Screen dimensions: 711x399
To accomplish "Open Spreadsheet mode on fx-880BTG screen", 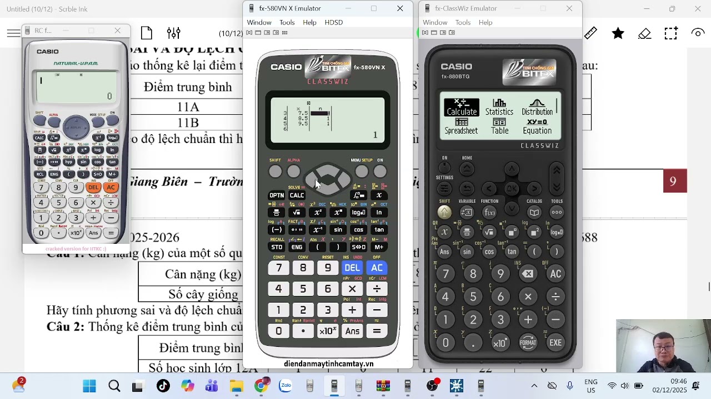I will pyautogui.click(x=461, y=126).
